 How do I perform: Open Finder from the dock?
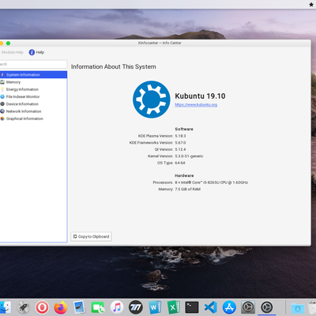(5, 307)
